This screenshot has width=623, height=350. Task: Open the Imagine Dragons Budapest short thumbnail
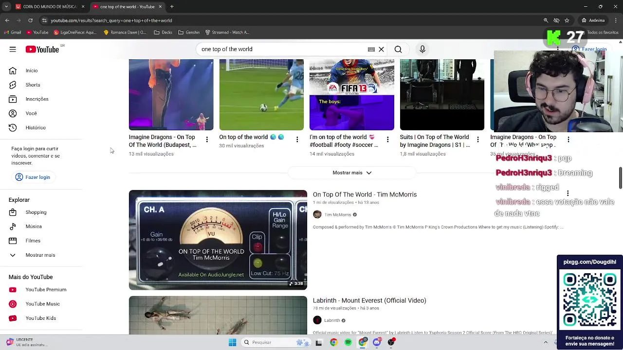171,95
